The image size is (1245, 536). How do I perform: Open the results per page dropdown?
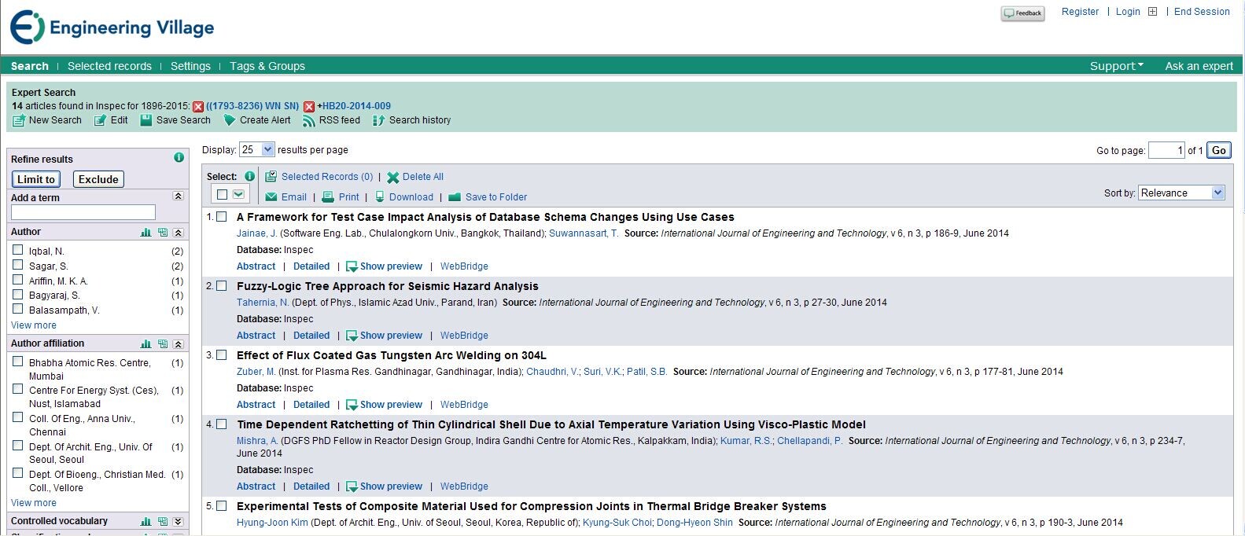[257, 149]
